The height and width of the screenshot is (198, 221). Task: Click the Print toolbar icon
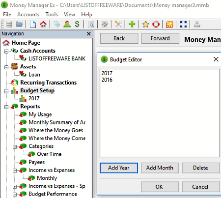(197, 25)
